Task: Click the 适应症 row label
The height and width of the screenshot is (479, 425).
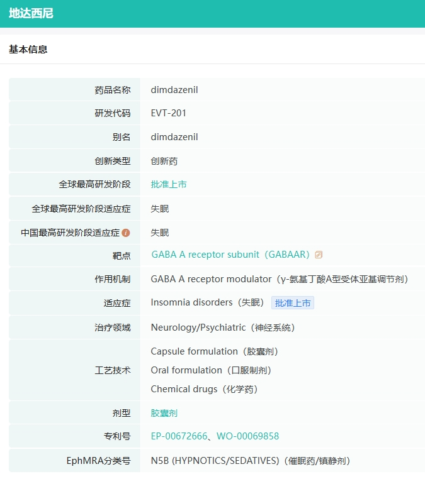Action: pyautogui.click(x=117, y=303)
